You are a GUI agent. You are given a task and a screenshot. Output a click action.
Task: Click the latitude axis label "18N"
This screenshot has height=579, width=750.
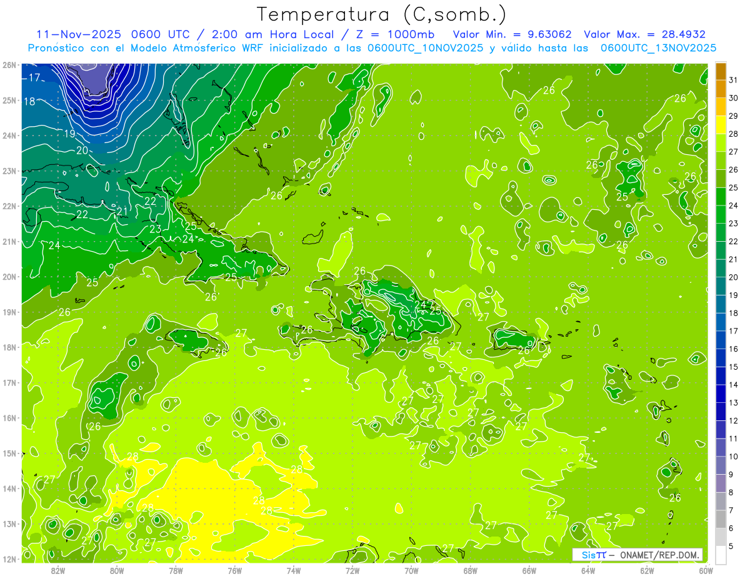[x=9, y=347]
